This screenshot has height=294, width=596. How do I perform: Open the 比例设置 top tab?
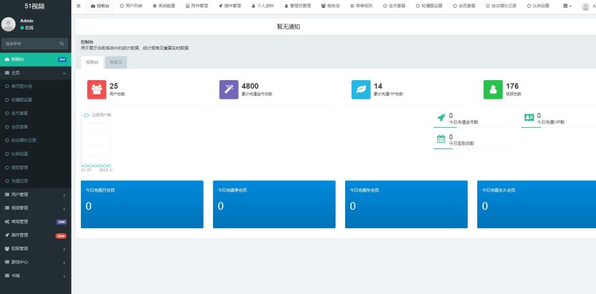(538, 6)
